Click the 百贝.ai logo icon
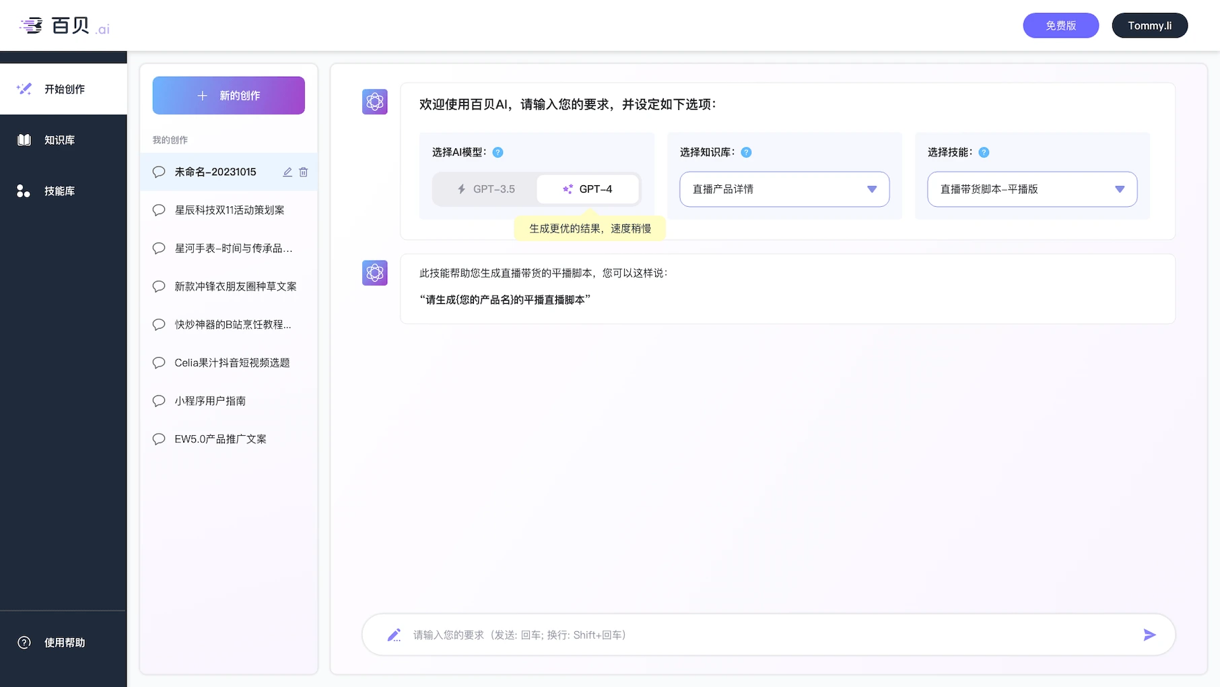The height and width of the screenshot is (687, 1220). point(32,25)
